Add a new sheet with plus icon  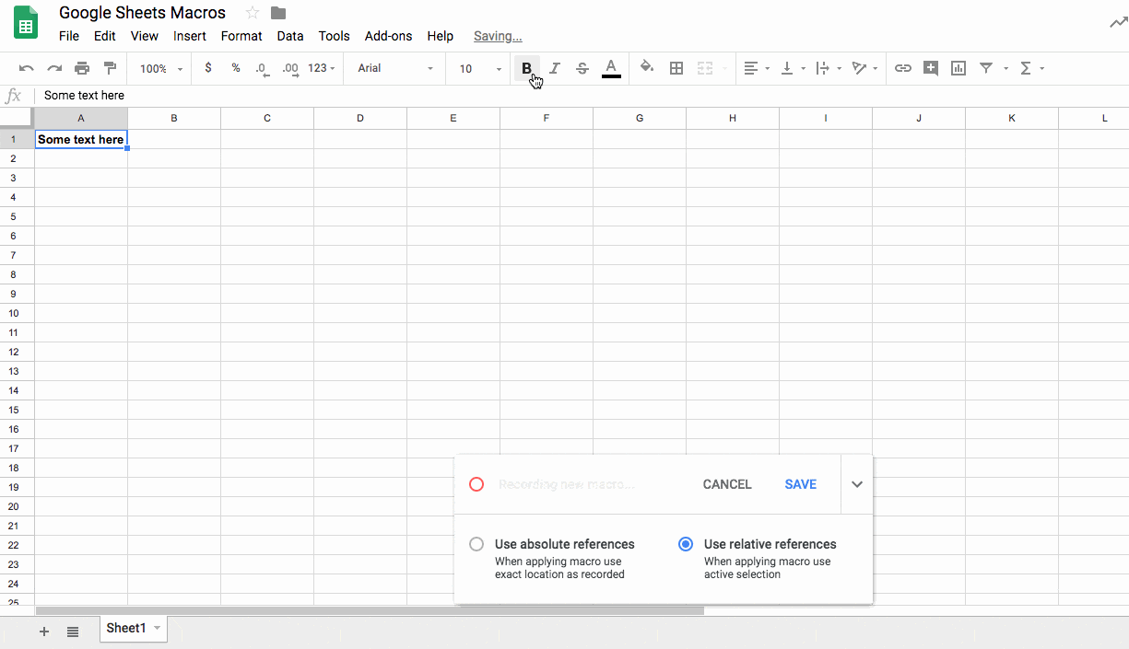[x=43, y=632]
